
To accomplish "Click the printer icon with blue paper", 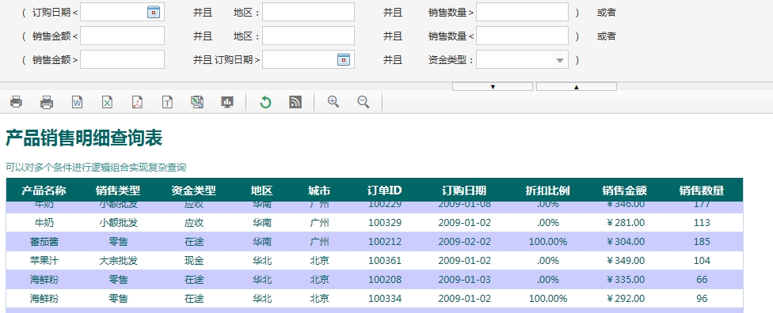I will coord(47,102).
